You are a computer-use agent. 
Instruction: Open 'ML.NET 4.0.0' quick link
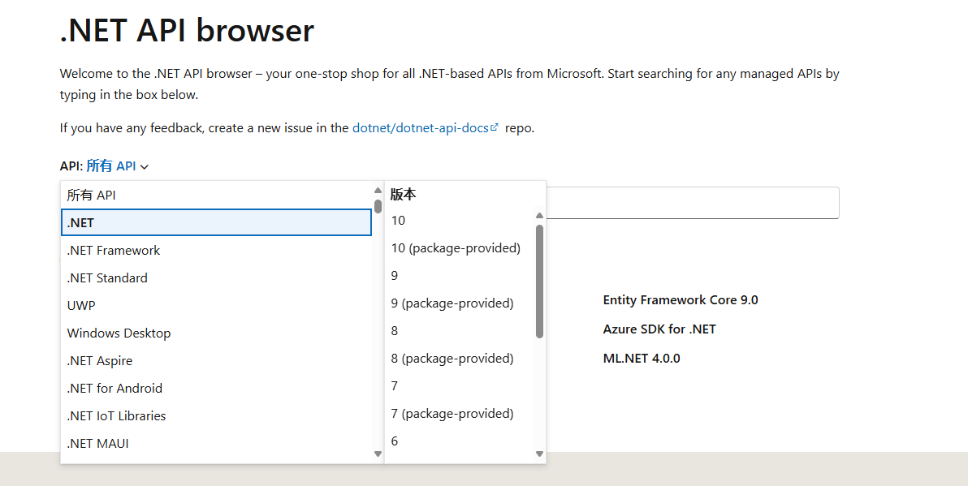click(642, 359)
